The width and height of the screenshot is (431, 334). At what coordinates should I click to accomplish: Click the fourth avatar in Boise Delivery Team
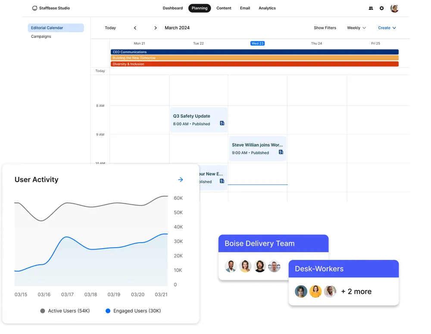point(274,266)
